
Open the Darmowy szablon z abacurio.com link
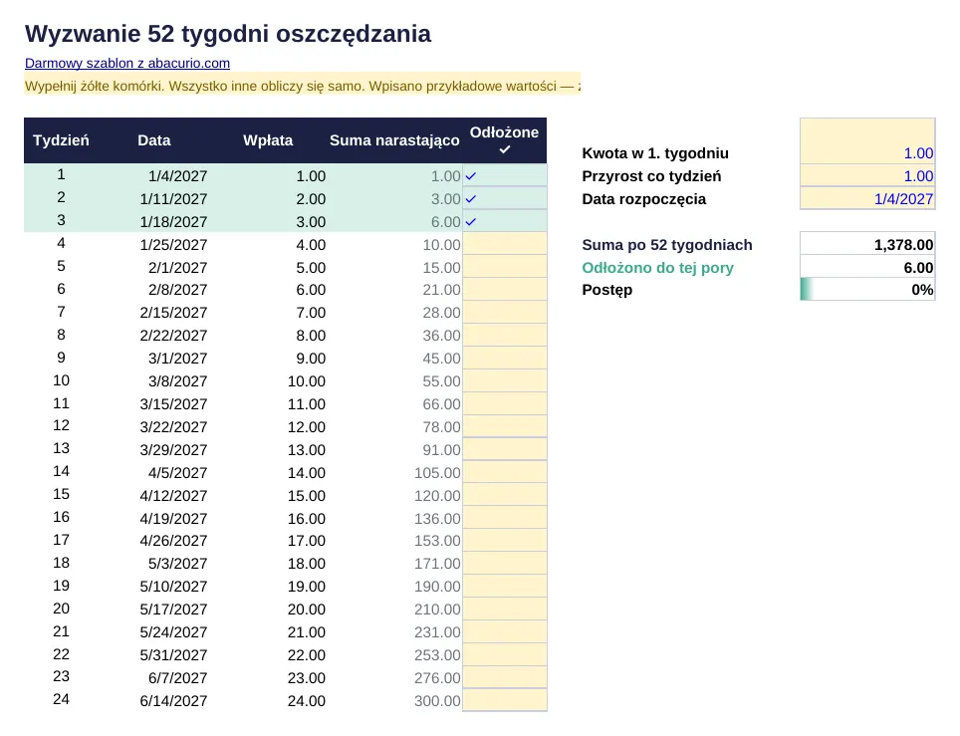click(x=127, y=63)
